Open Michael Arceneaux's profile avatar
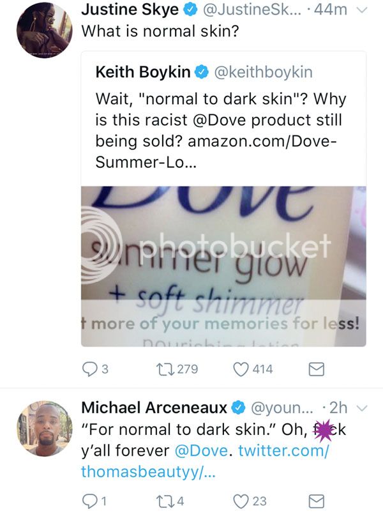383x518 pixels. tap(45, 428)
